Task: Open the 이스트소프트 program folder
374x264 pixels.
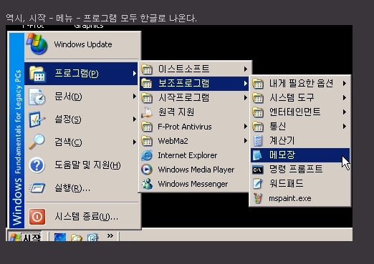Action: tap(194, 69)
